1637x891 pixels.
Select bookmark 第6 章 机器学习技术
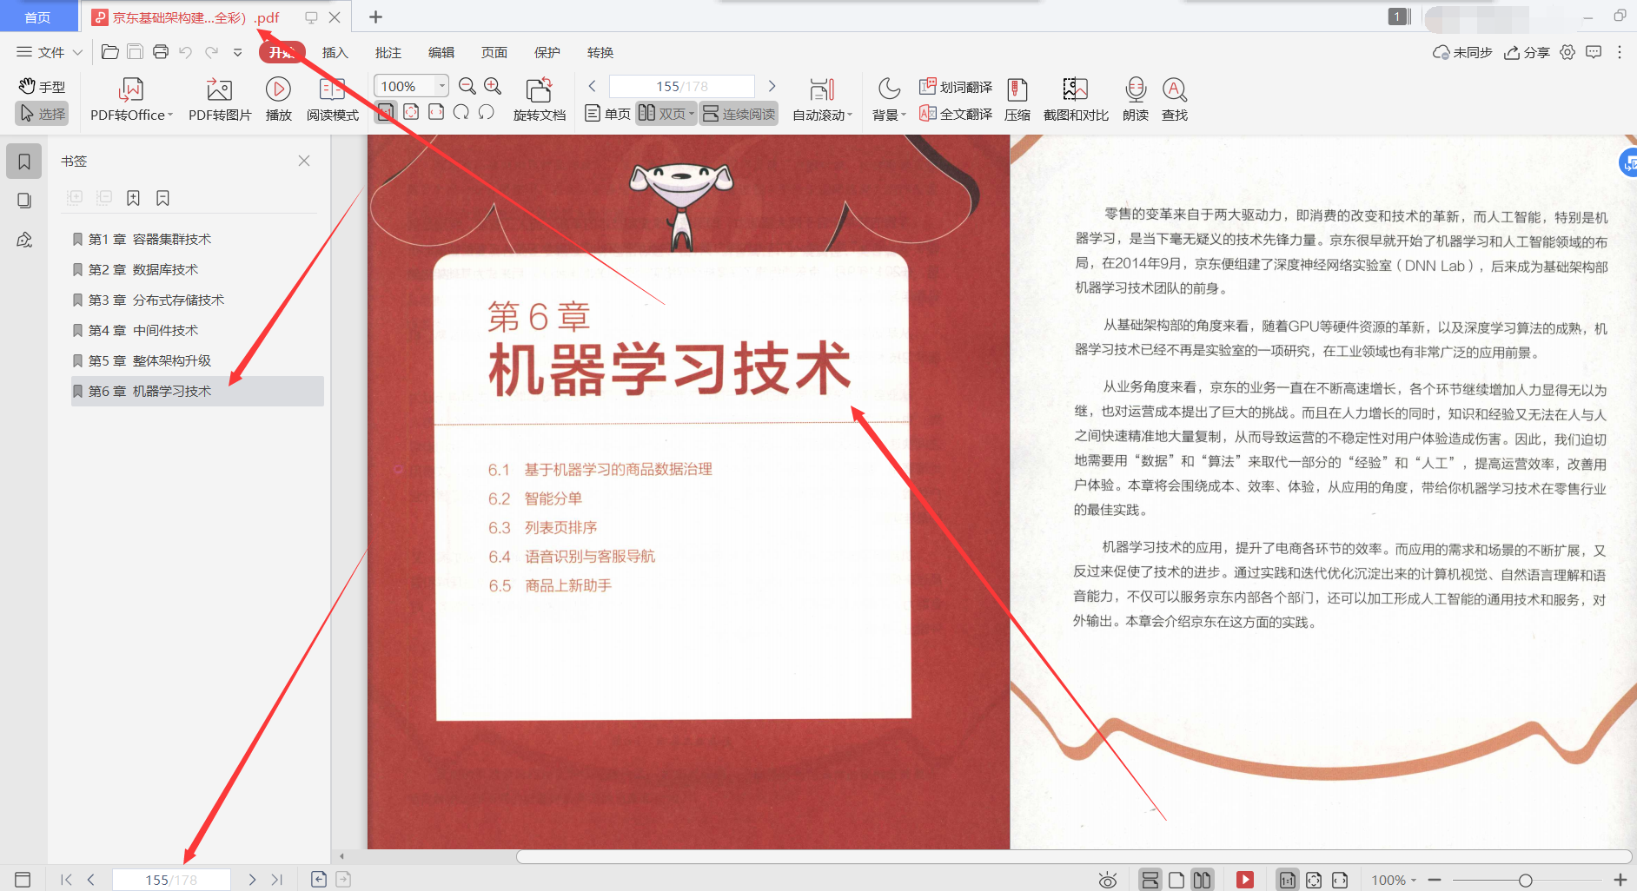click(x=197, y=391)
